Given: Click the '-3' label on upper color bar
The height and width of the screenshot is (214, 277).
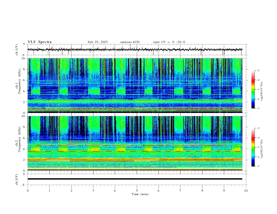Looking at the screenshot, I should 258,70.
